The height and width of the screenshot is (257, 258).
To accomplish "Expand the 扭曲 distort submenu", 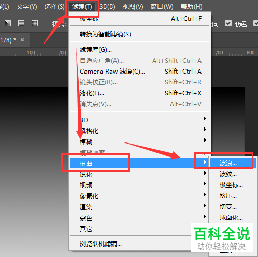I will pos(140,163).
